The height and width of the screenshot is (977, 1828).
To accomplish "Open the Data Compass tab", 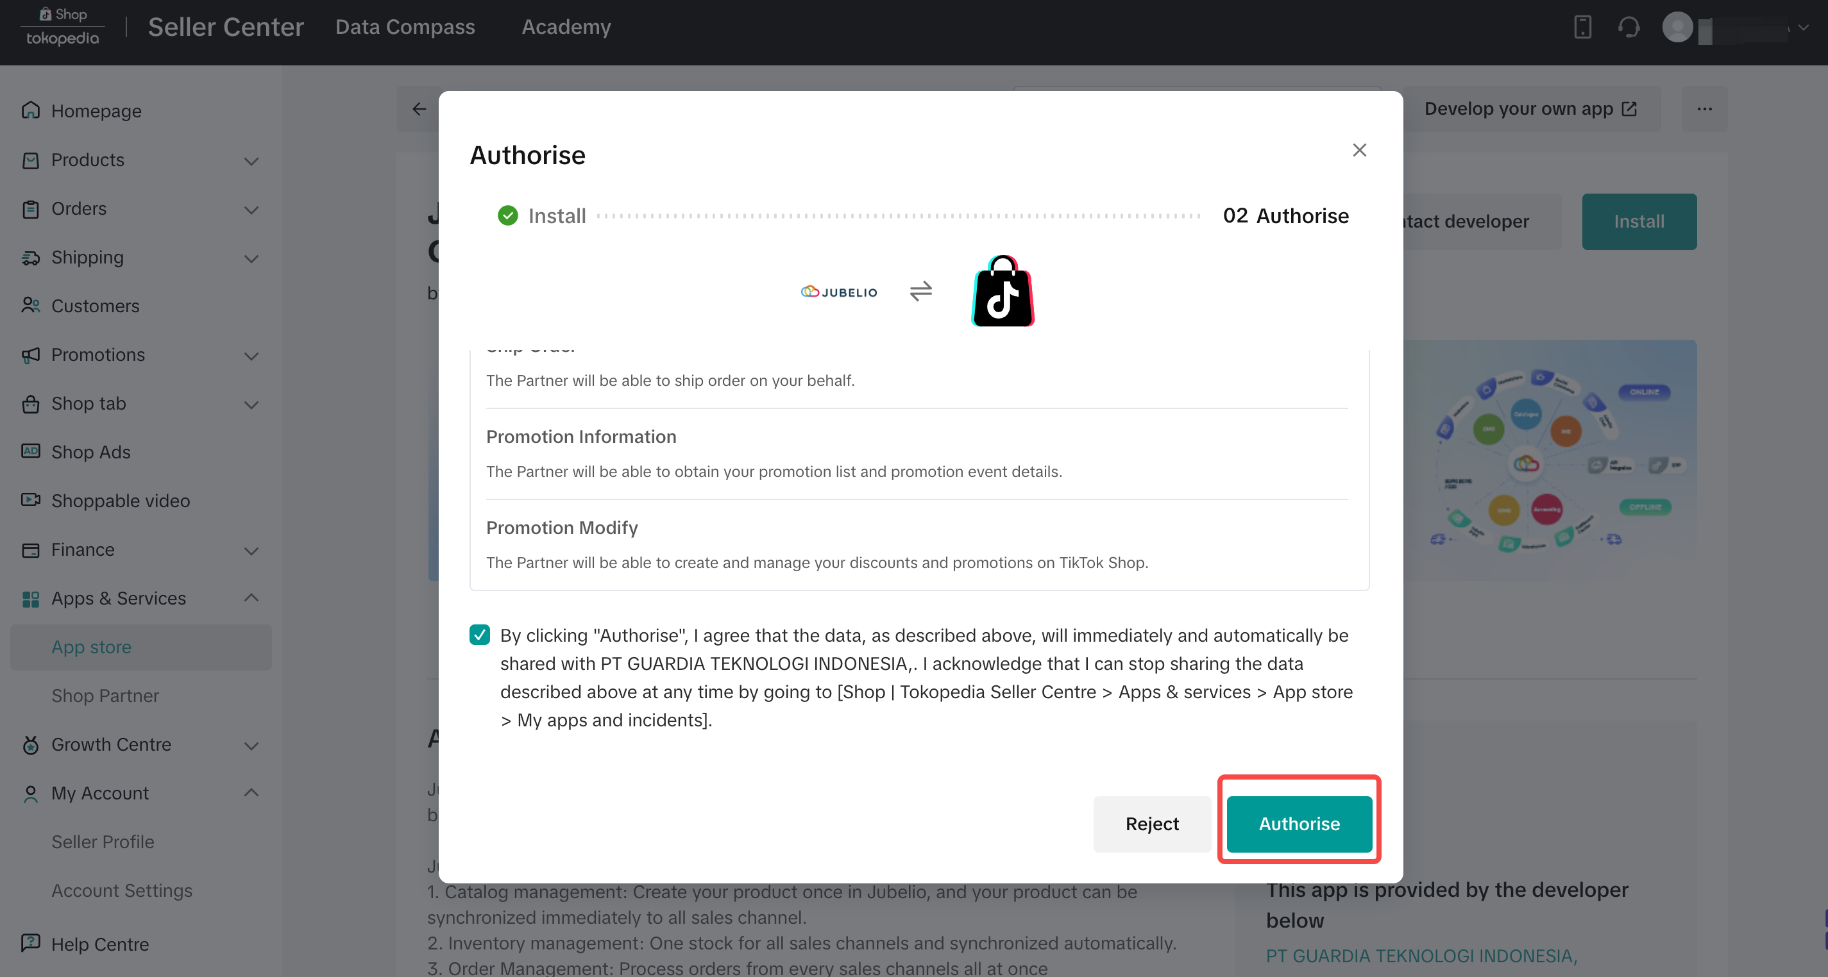I will (x=405, y=27).
